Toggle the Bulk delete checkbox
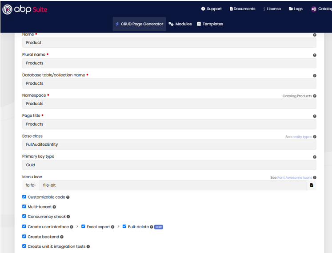This screenshot has height=254, width=332. click(124, 226)
